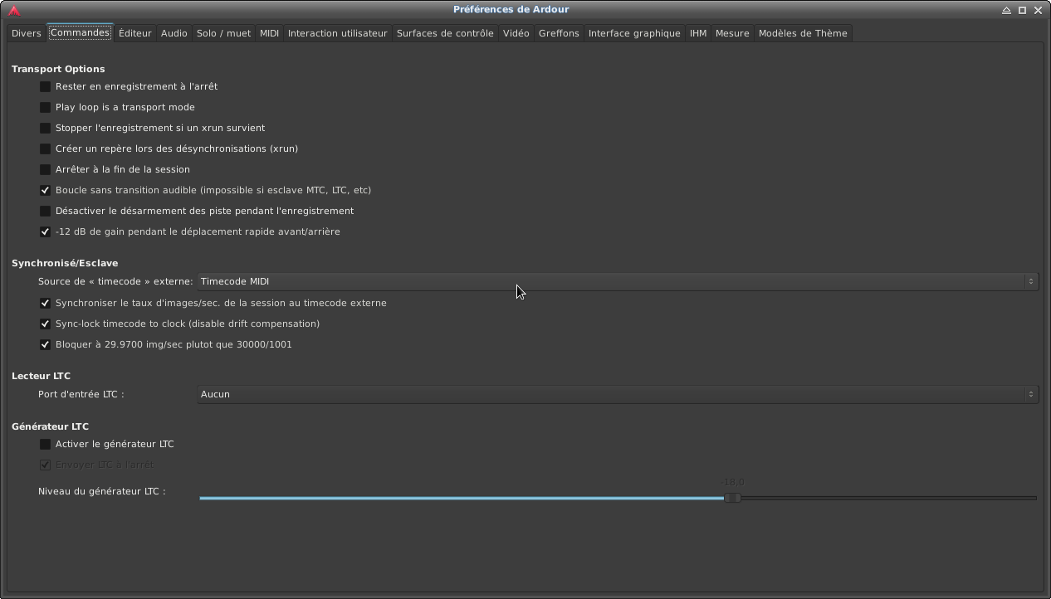Screen dimensions: 1051x599
Task: Select the Commandes tab
Action: coord(80,32)
